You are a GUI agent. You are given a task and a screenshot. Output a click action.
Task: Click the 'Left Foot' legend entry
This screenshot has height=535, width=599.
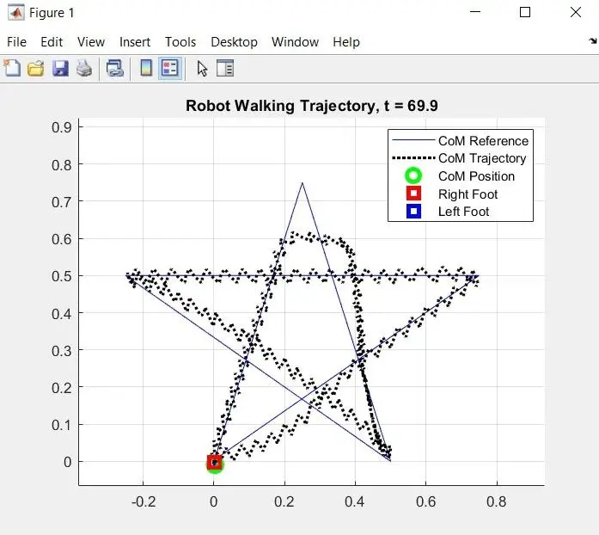(463, 211)
